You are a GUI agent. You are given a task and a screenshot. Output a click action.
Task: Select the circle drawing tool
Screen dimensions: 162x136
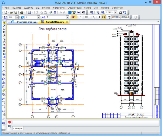(4, 74)
